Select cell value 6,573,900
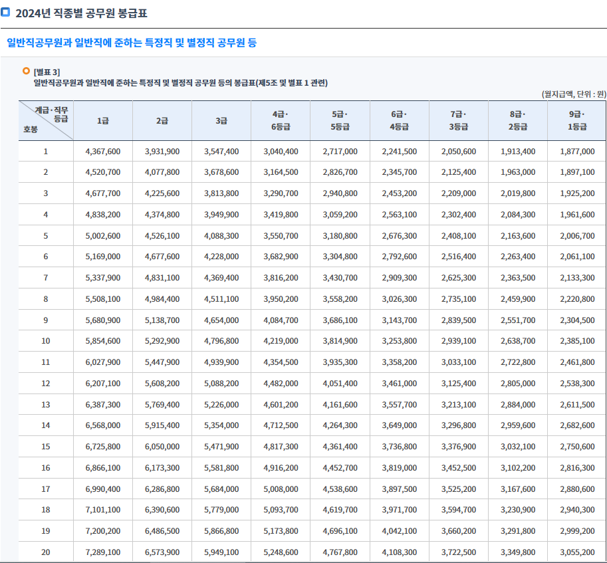The height and width of the screenshot is (563, 607). [x=162, y=552]
